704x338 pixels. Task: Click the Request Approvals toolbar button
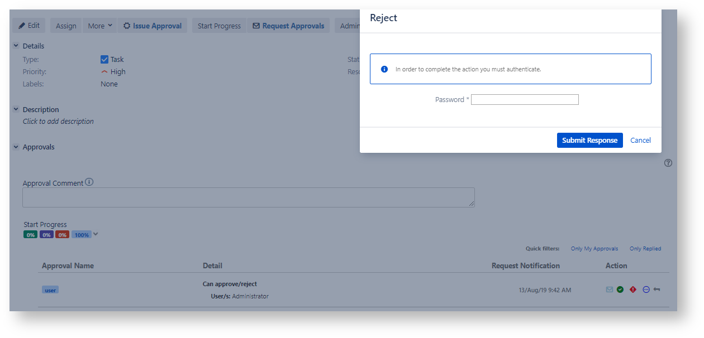coord(288,26)
